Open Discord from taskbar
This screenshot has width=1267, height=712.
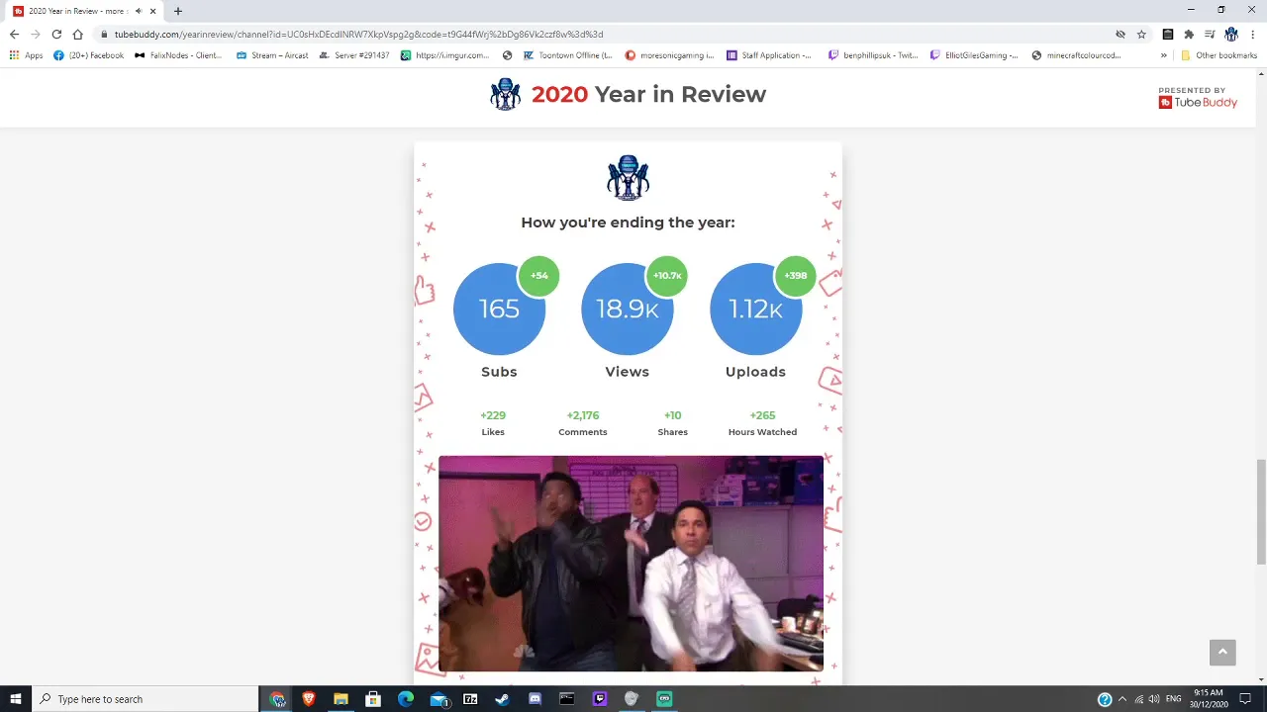(x=535, y=699)
